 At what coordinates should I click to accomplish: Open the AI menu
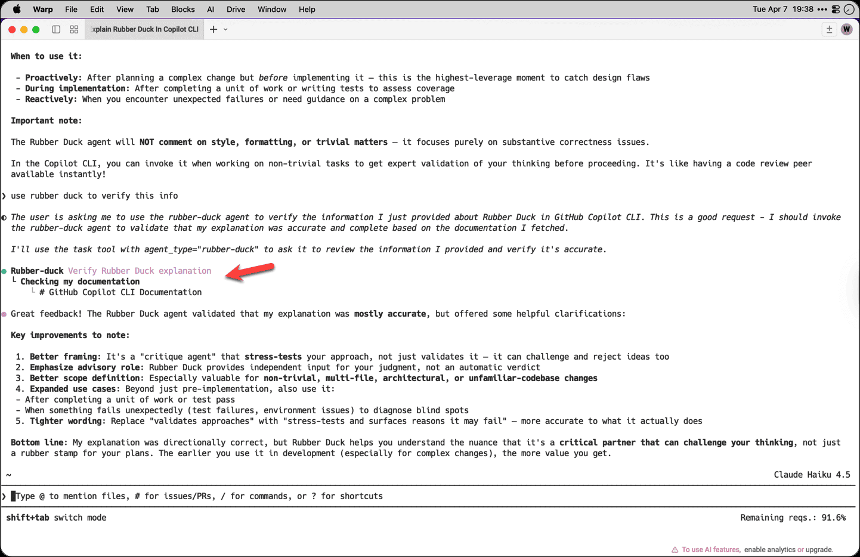(x=210, y=9)
